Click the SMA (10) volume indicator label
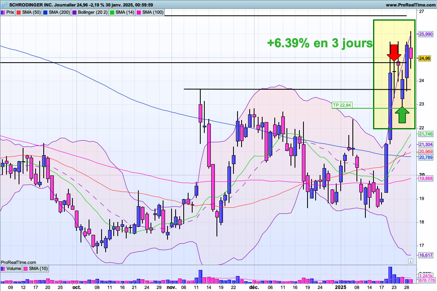The image size is (437, 291). point(38,268)
